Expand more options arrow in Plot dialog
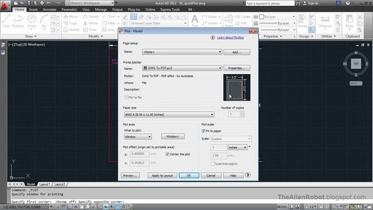Image resolution: width=373 pixels, height=210 pixels. coord(248,175)
